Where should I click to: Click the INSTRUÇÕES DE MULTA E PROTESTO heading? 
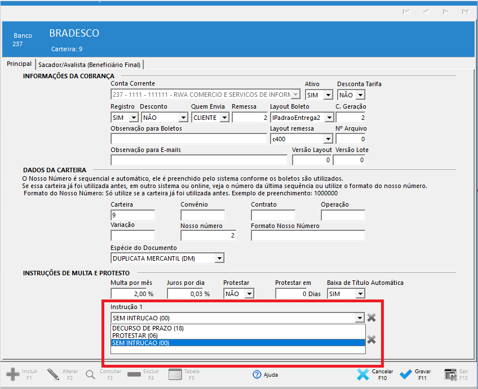coord(76,273)
